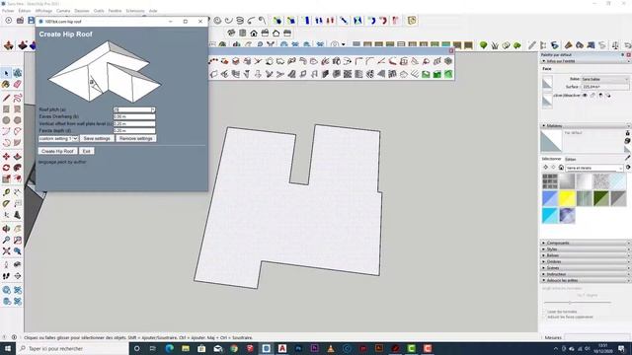Open the Extensions menu
The width and height of the screenshot is (632, 355).
(135, 11)
